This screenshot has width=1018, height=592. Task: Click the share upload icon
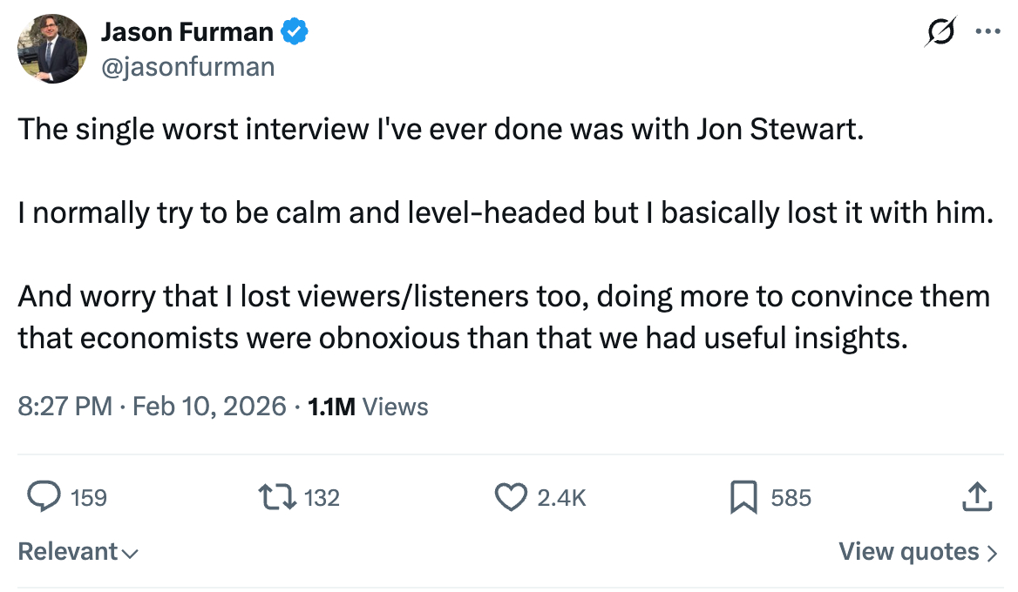(977, 497)
